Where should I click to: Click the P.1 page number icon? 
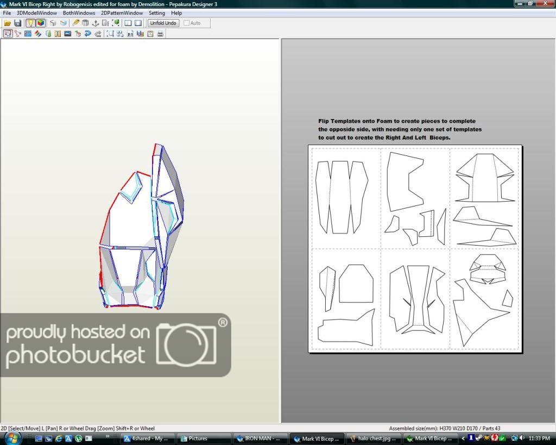click(x=130, y=34)
